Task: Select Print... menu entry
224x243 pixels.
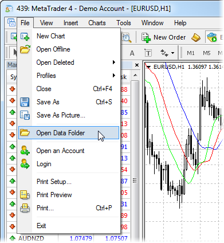Action: (69, 208)
